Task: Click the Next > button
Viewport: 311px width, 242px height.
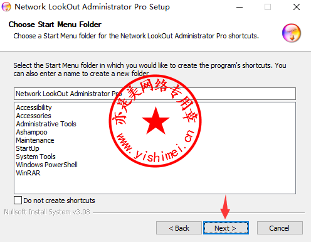Action: pyautogui.click(x=226, y=228)
